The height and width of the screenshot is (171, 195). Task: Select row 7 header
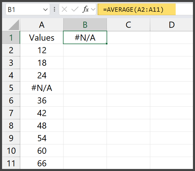(x=11, y=113)
